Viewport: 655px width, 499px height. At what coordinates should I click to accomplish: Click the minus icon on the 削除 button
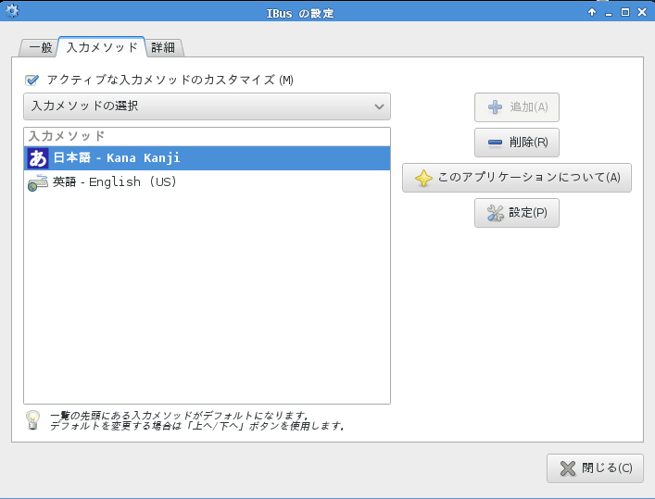495,143
